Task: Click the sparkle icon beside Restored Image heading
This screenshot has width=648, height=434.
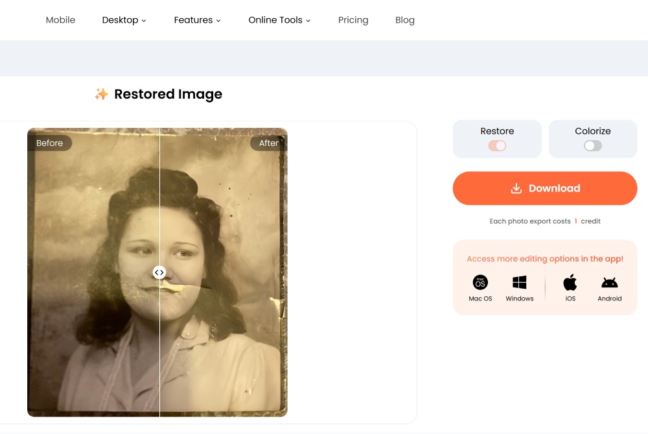Action: (x=102, y=93)
